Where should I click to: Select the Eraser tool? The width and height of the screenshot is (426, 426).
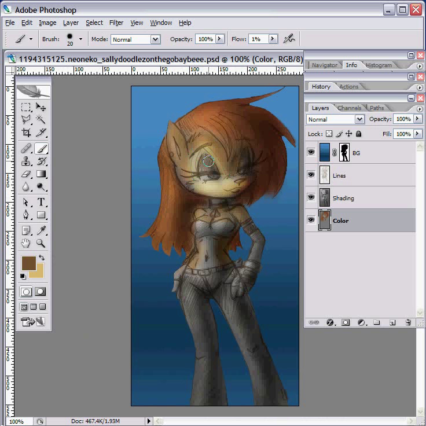(x=26, y=174)
